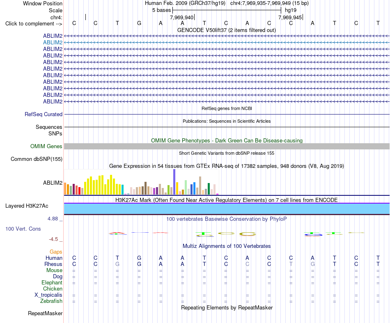Click the tallest purple bar in GTEx chart

(174, 182)
